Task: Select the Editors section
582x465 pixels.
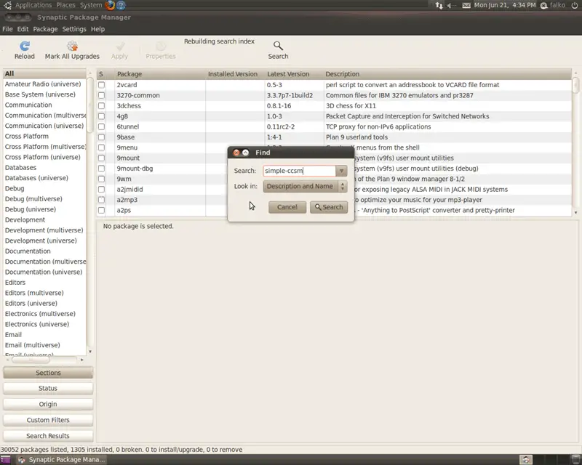Action: [x=44, y=283]
